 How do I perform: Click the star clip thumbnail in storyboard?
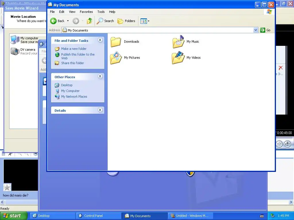(7, 187)
